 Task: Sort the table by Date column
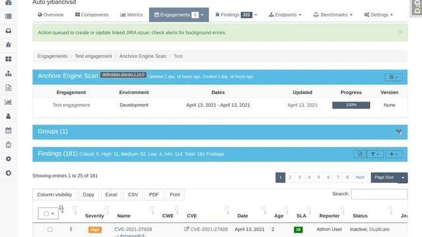[x=243, y=216]
